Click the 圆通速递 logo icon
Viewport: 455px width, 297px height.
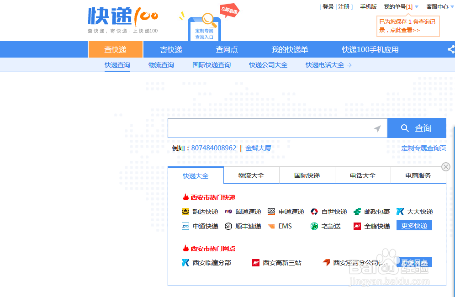[228, 212]
